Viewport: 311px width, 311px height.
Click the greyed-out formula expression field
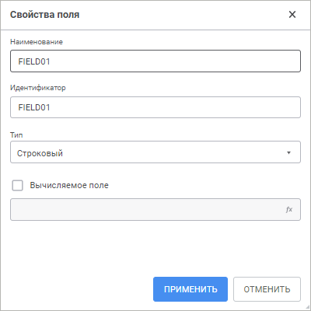coord(155,210)
